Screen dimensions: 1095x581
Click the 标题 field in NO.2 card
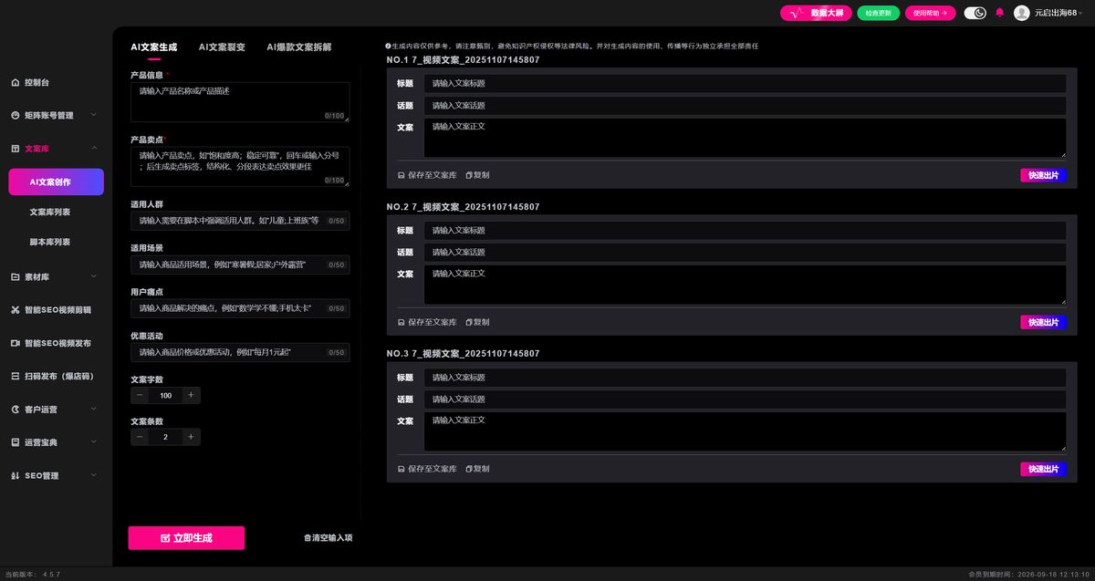745,230
